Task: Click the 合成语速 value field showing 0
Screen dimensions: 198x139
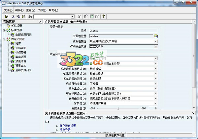Action: click(x=153, y=108)
